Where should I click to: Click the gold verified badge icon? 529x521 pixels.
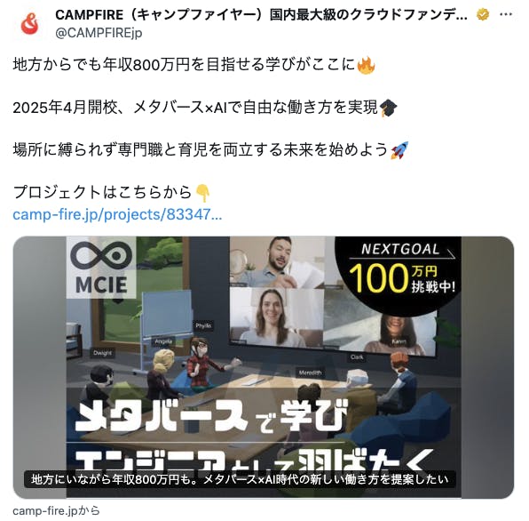pos(483,14)
